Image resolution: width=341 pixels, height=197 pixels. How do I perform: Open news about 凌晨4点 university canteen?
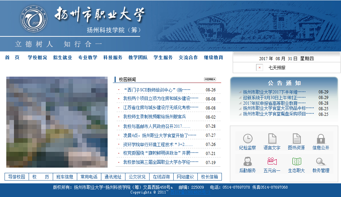tap(160, 135)
